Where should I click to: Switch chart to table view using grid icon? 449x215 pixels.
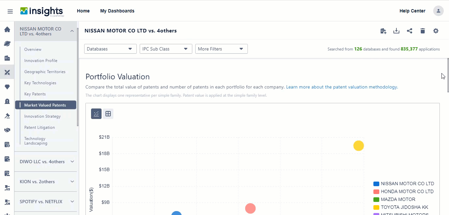108,114
